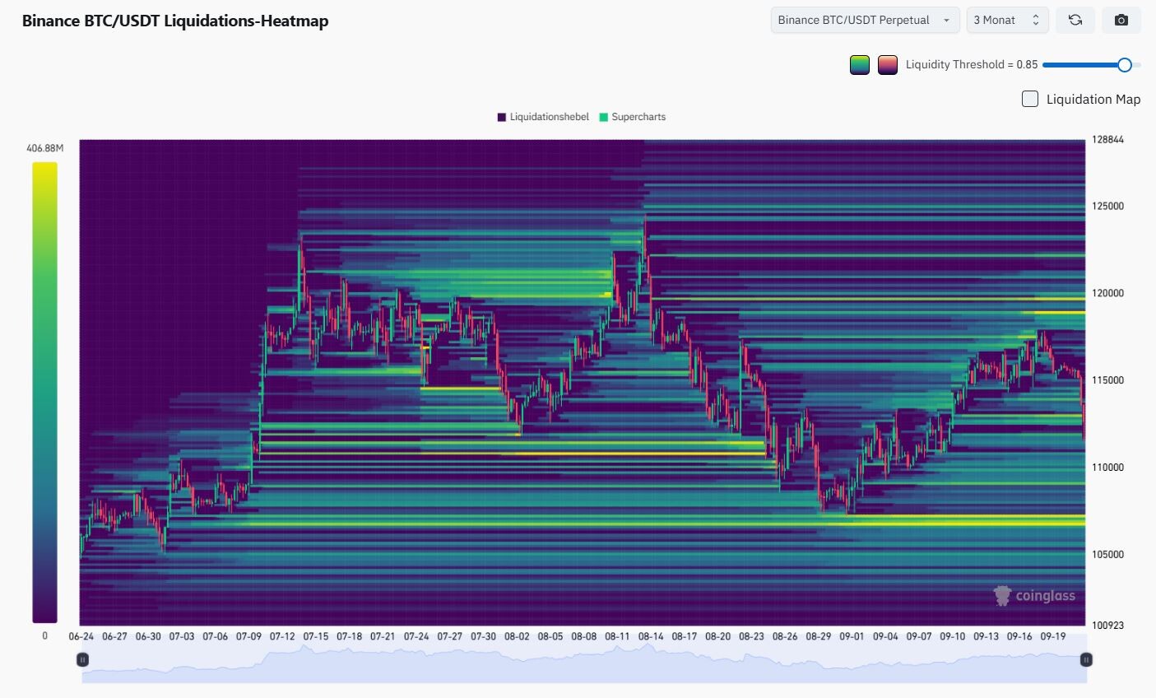The image size is (1156, 698).
Task: Click the 0 value under color scale
Action: pos(44,635)
